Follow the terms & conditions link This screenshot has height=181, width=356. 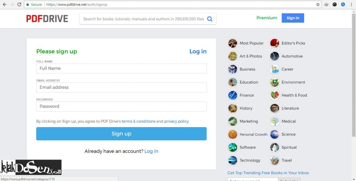click(138, 121)
